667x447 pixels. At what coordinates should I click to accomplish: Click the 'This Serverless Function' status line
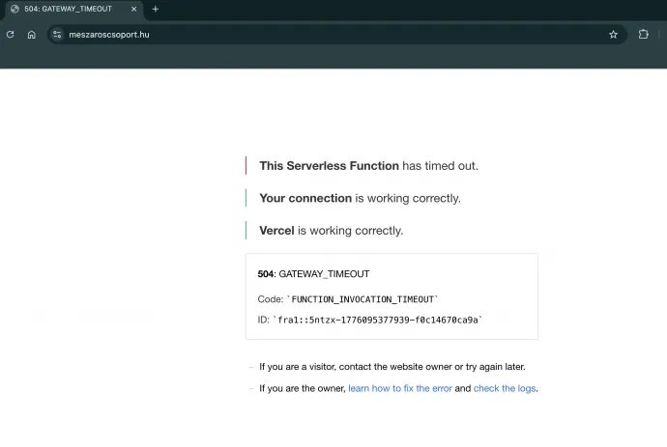click(368, 165)
